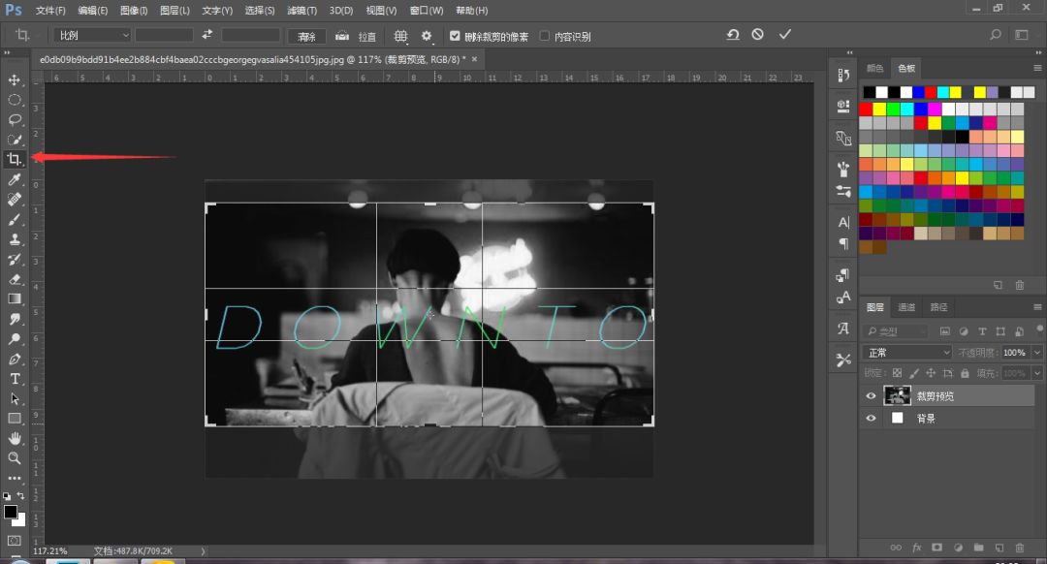
Task: Open the 比例 crop ratio dropdown
Action: point(92,35)
